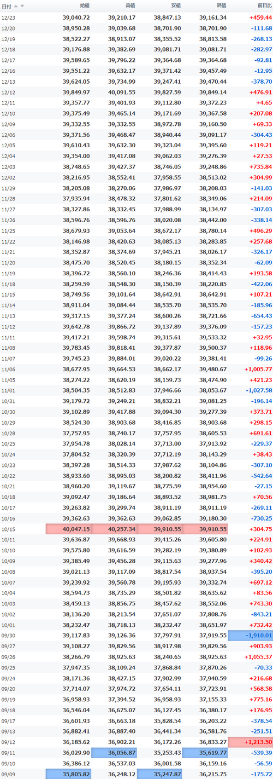Image resolution: width=273 pixels, height=779 pixels.
Task: Select highlighted blue change value -1,910.01
Action: point(250,635)
